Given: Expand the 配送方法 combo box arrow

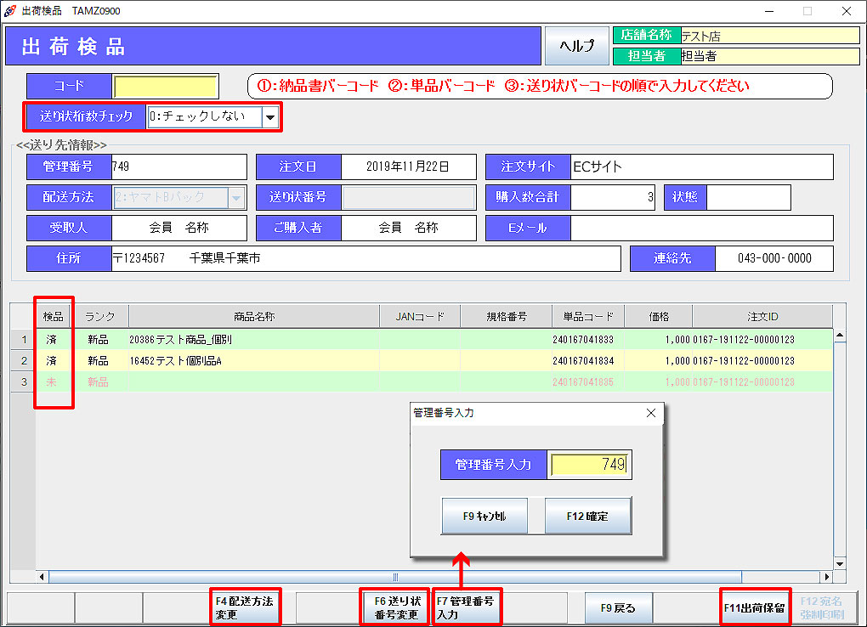Looking at the screenshot, I should click(x=236, y=198).
